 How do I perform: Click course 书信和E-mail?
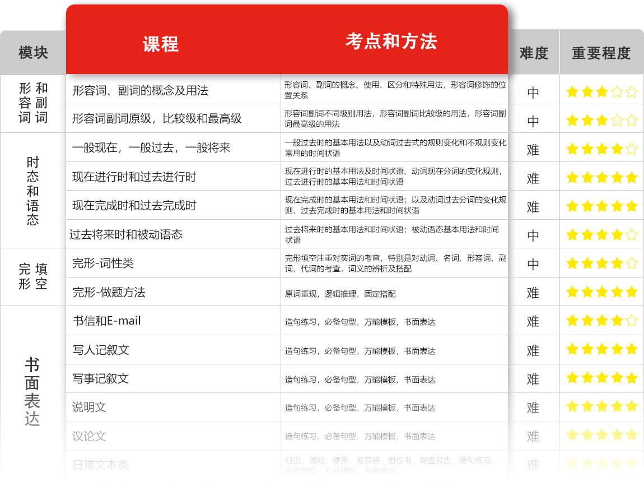(107, 321)
